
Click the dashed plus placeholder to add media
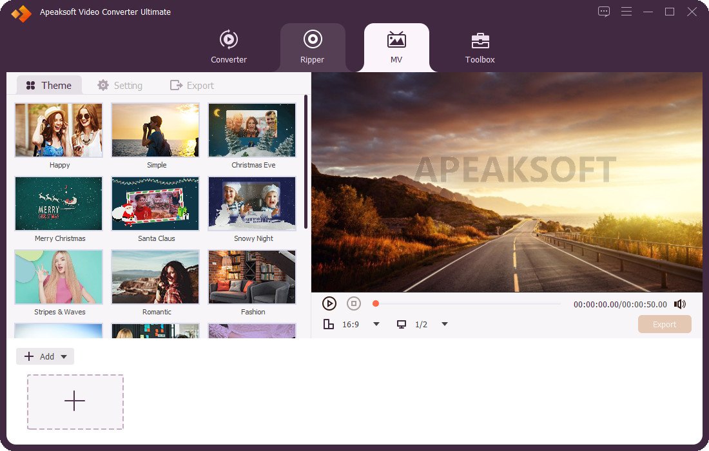[75, 402]
